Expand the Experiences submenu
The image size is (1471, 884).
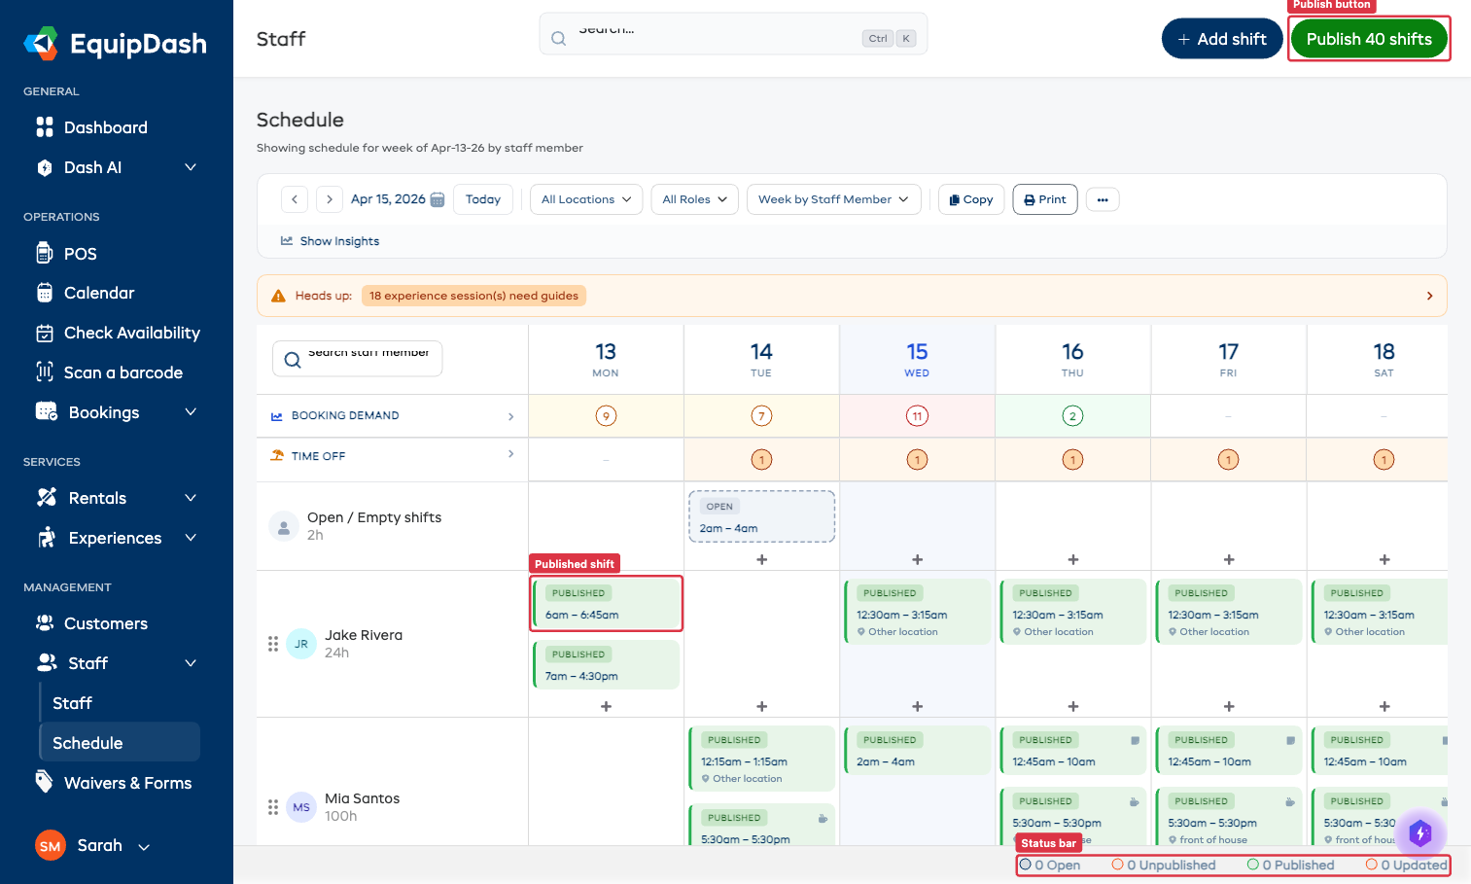[x=117, y=538]
